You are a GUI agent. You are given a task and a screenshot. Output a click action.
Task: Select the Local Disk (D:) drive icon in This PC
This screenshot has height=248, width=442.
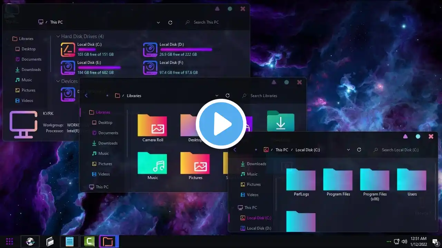tap(150, 50)
